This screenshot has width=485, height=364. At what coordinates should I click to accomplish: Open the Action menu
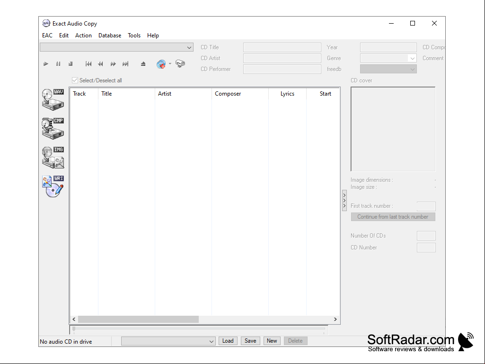click(x=83, y=36)
